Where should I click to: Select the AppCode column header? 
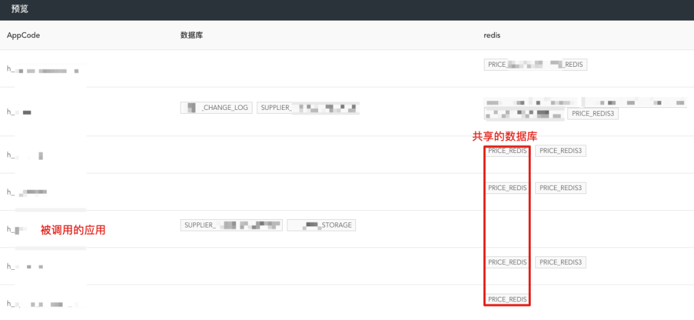coord(24,35)
